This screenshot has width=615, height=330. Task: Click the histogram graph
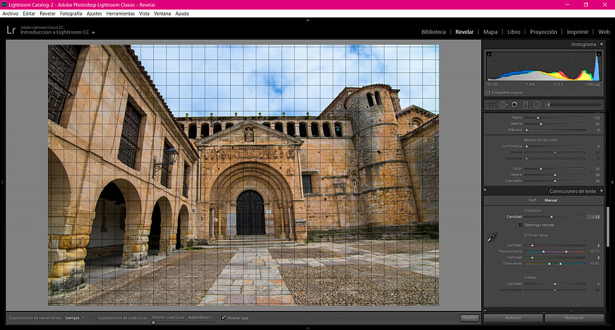tap(543, 66)
